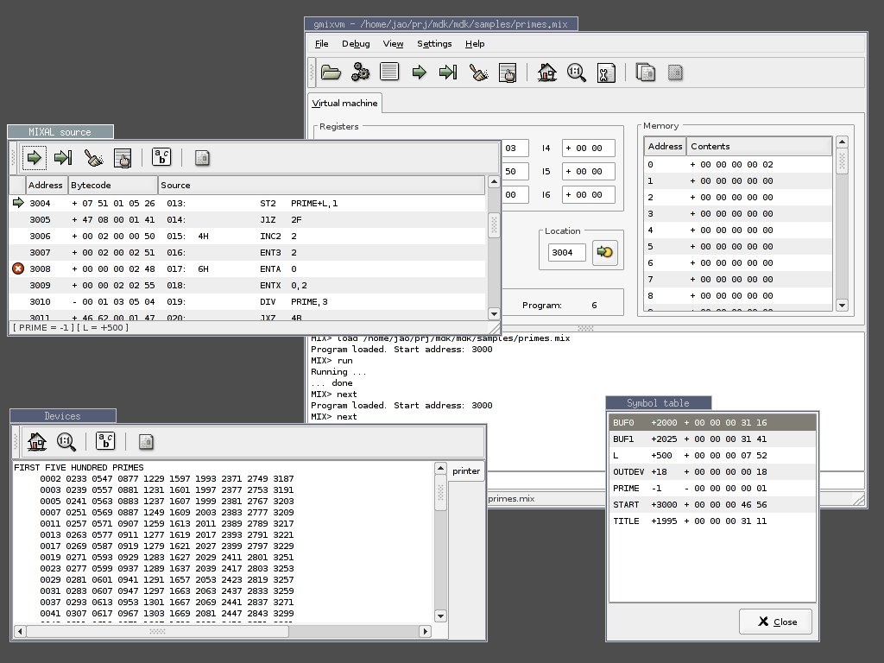Toggle the breakpoint marker at address 3008
884x663 pixels.
pos(18,269)
